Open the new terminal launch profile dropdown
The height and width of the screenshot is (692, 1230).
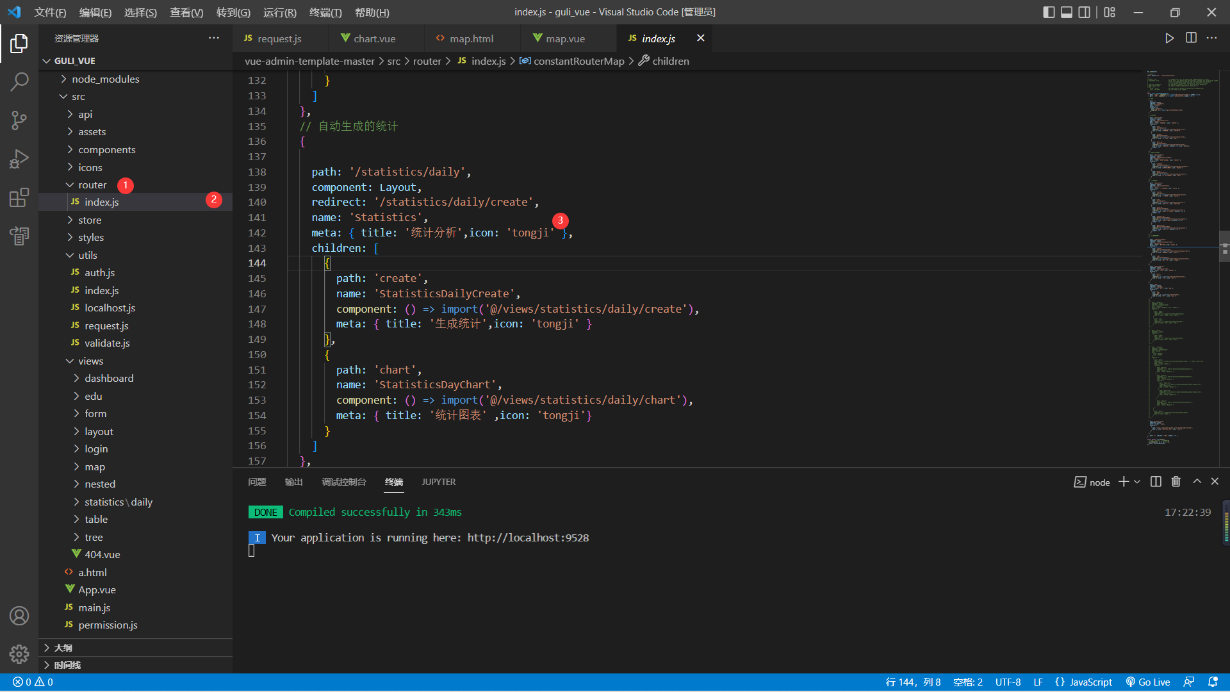1137,482
